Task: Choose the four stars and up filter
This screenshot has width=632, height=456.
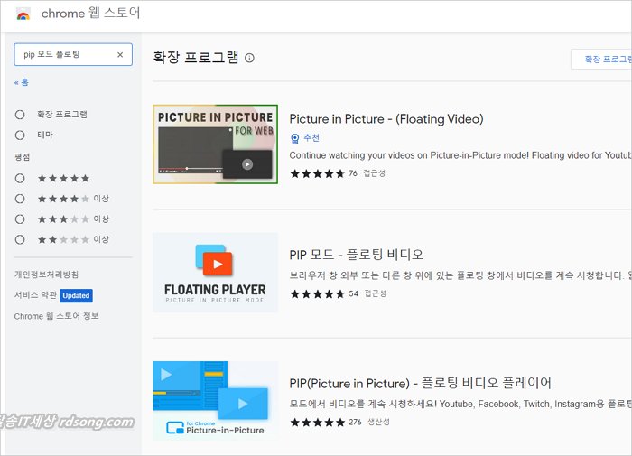Action: (20, 198)
